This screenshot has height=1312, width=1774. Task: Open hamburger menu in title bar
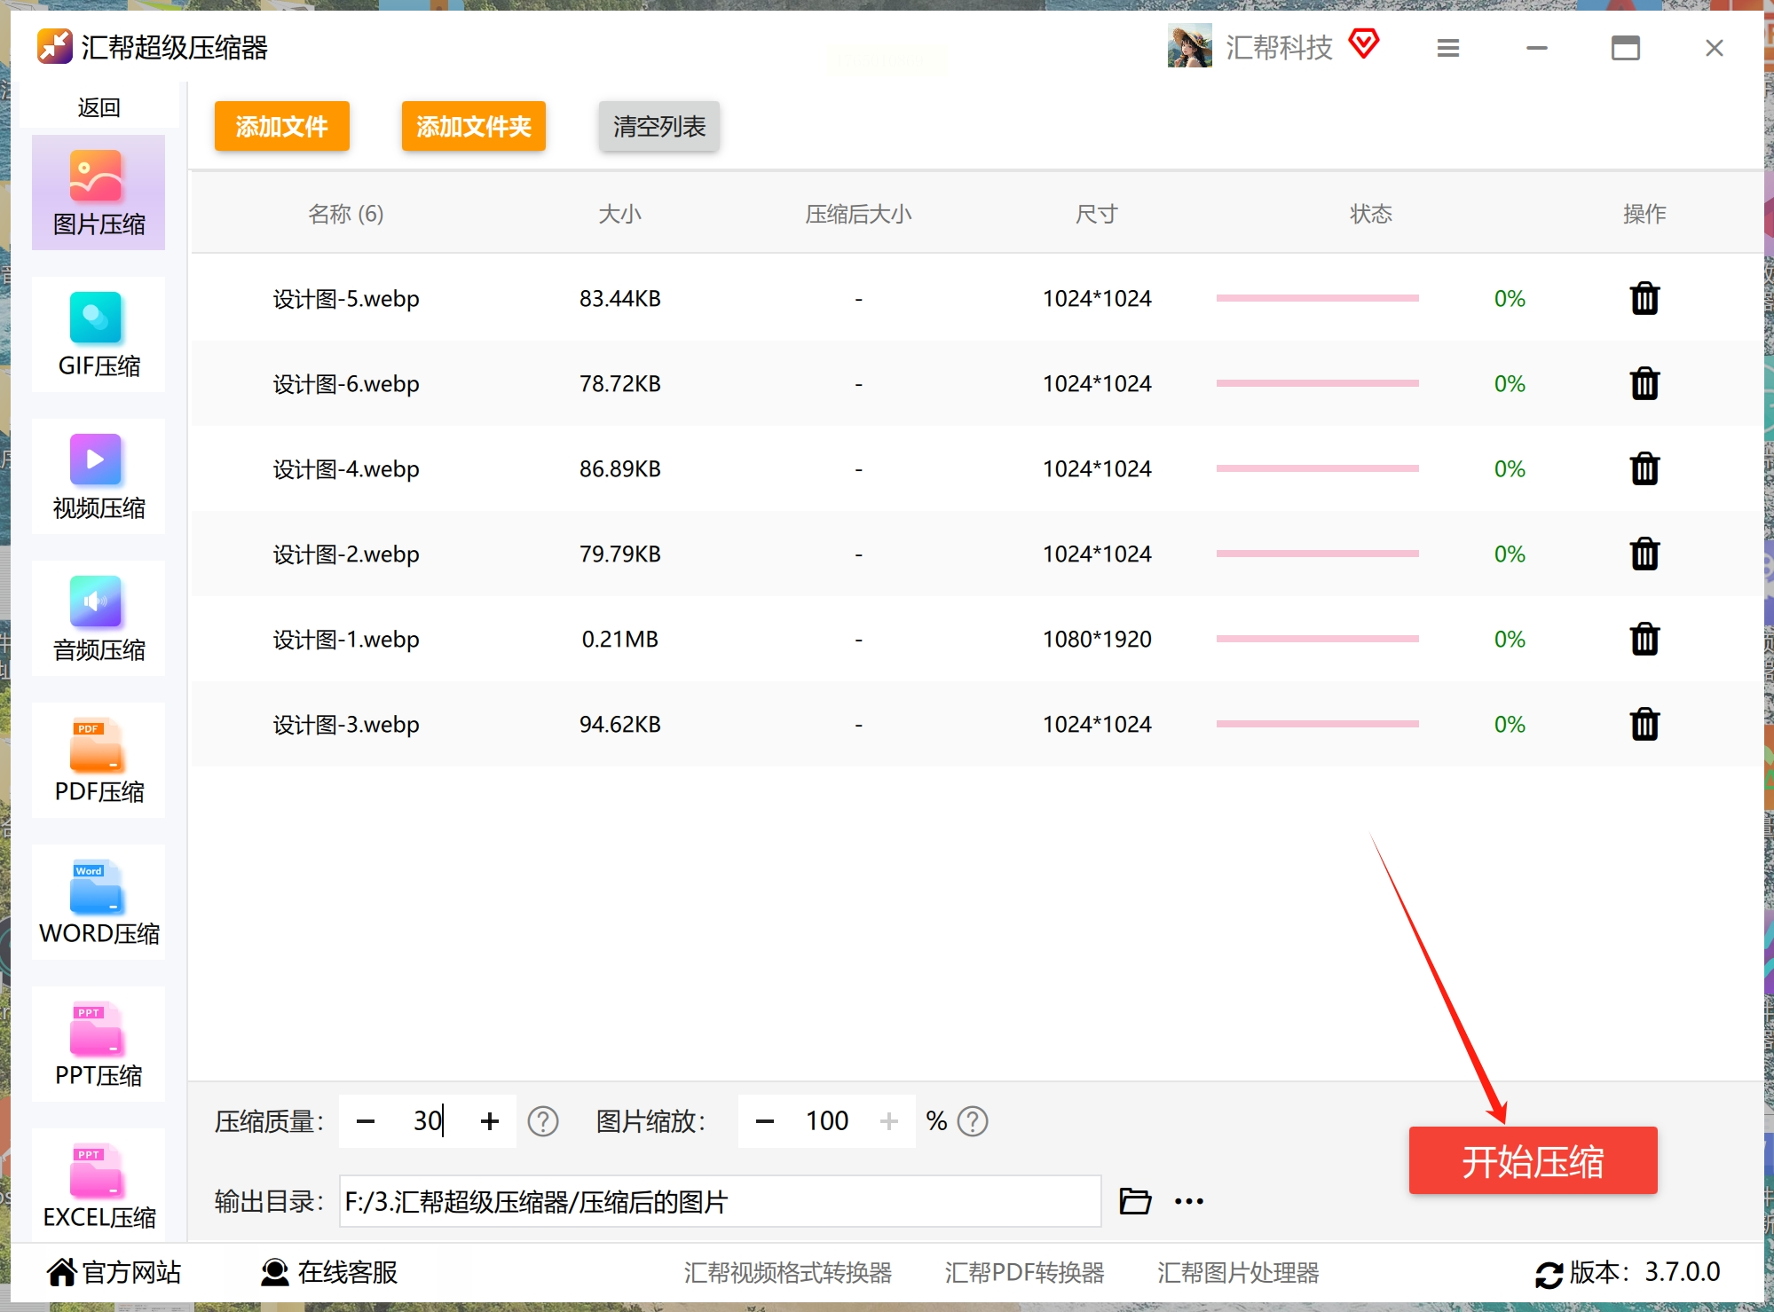pyautogui.click(x=1447, y=48)
